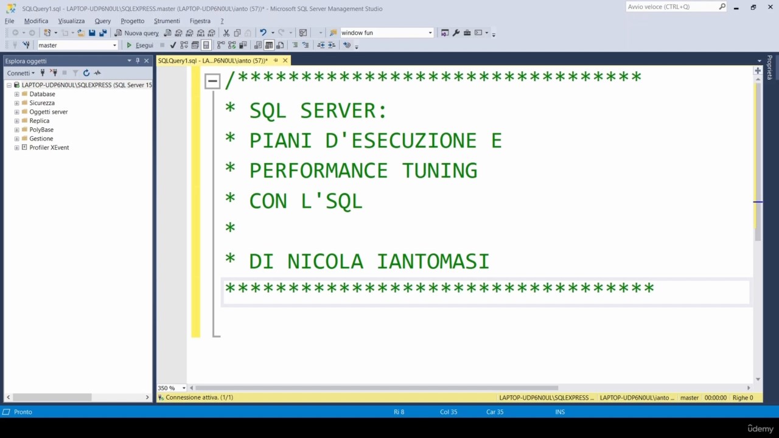Expand the Gestione folder node
The height and width of the screenshot is (438, 779).
click(x=17, y=139)
